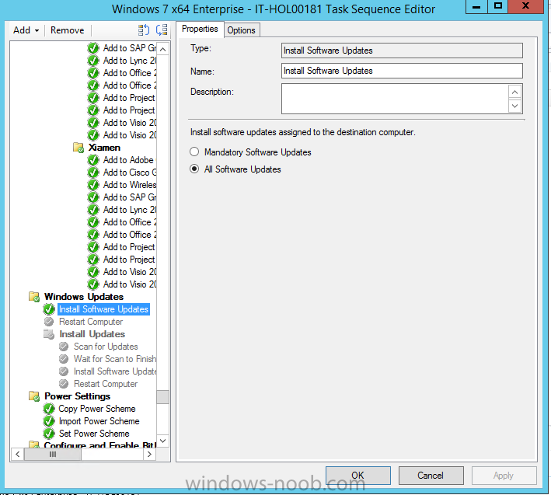The width and height of the screenshot is (551, 495).
Task: Click the Xiamen group folder icon
Action: (78, 148)
